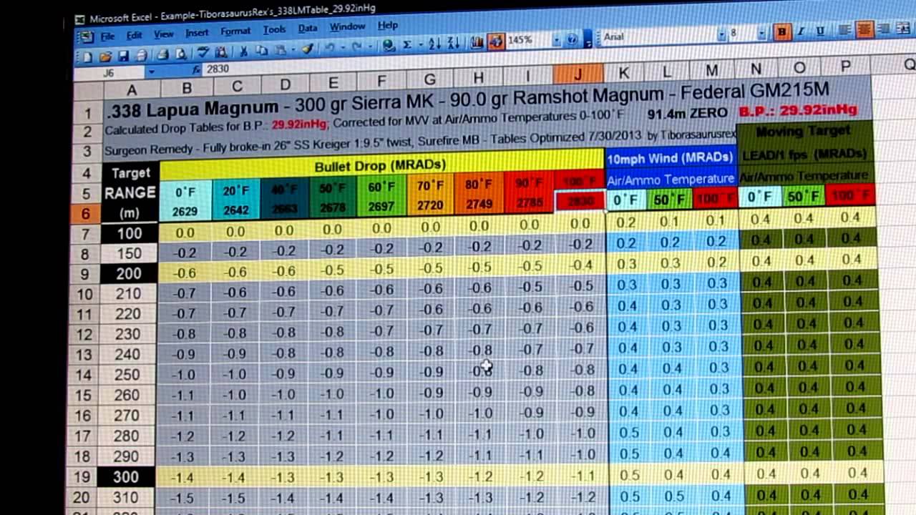The width and height of the screenshot is (916, 515).
Task: Toggle Underline formatting
Action: [820, 31]
